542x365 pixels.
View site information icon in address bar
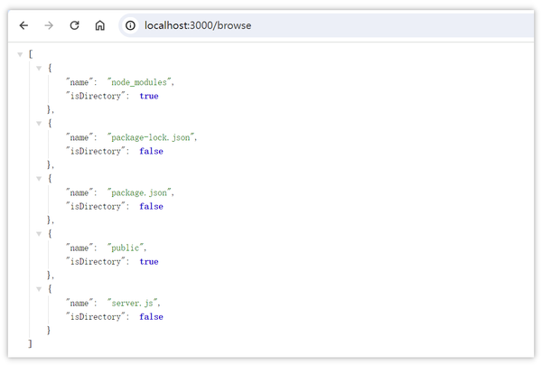130,25
